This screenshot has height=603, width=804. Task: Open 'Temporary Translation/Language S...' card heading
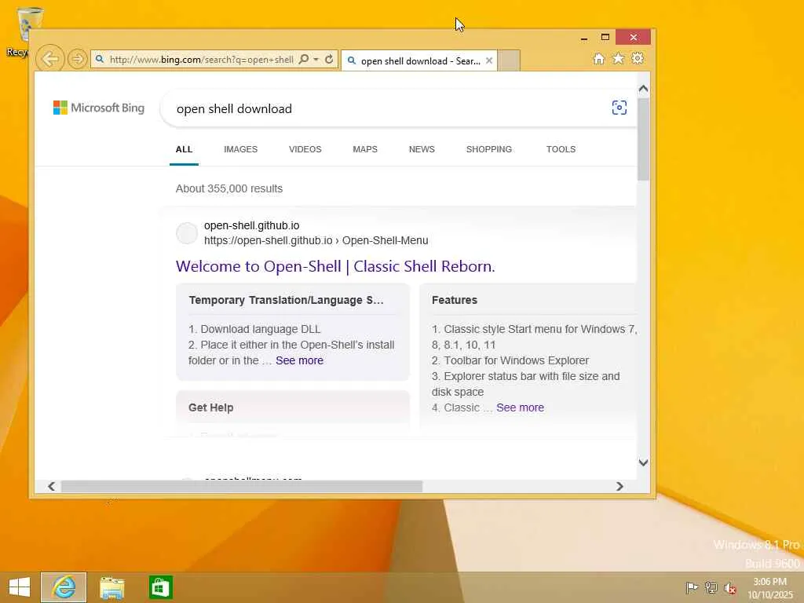coord(286,300)
